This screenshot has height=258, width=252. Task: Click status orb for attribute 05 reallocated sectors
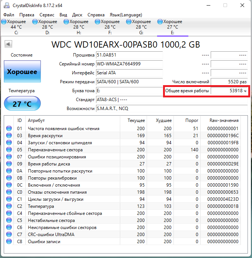(9, 149)
